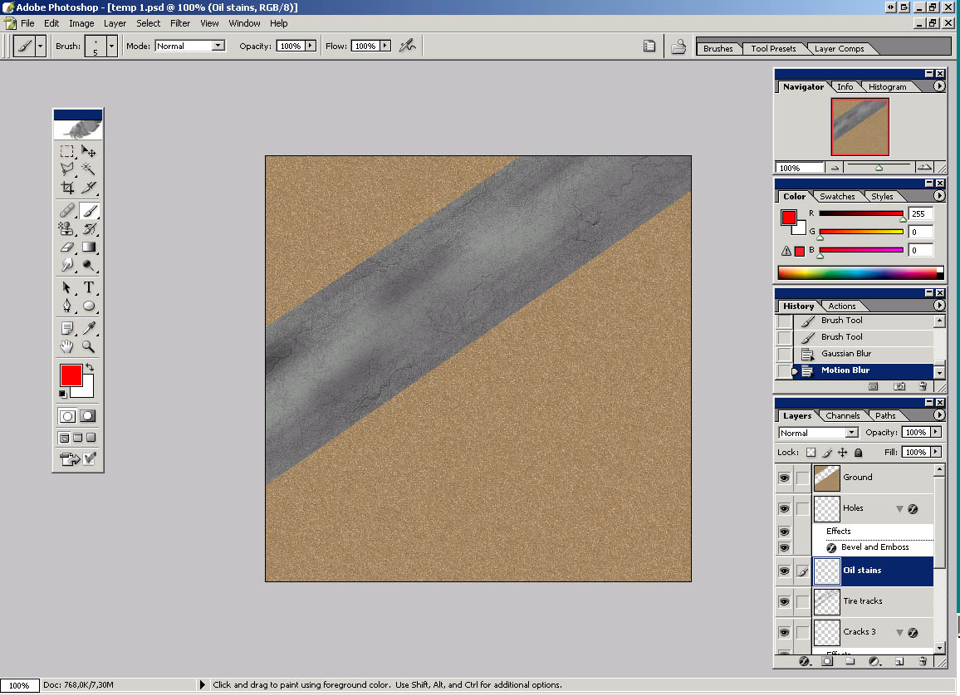Activate the Type tool
This screenshot has height=696, width=960.
89,287
